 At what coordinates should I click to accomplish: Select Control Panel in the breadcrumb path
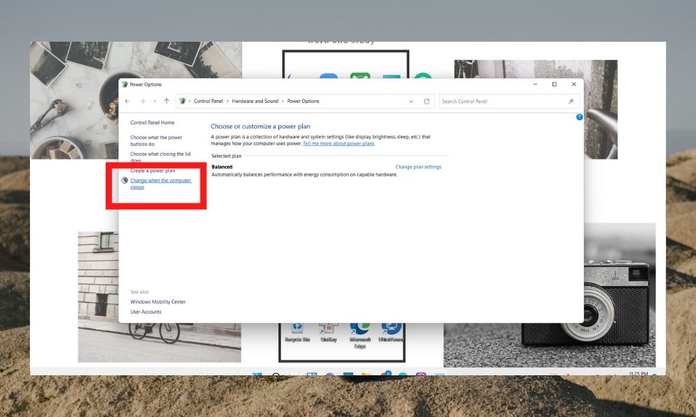coord(209,101)
